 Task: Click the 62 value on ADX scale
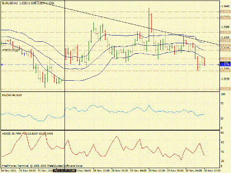point(222,142)
